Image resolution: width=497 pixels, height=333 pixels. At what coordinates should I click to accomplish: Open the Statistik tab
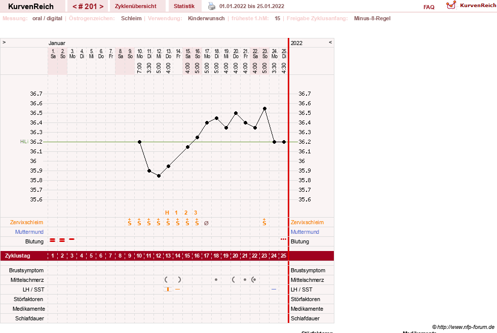(x=184, y=6)
